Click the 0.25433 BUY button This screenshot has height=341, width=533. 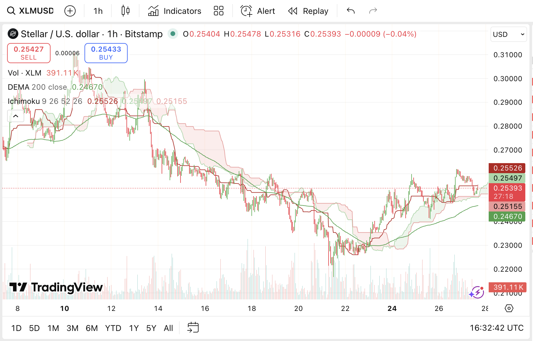coord(106,53)
